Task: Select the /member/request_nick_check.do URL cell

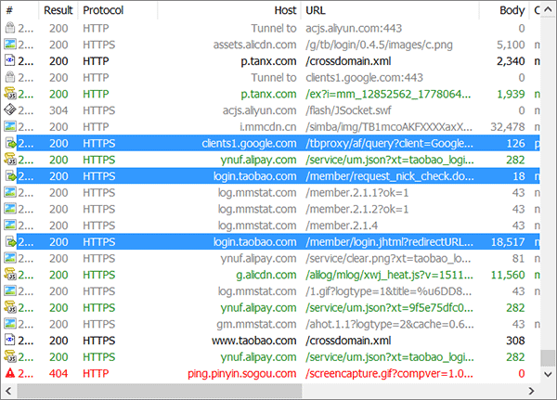Action: pos(389,176)
